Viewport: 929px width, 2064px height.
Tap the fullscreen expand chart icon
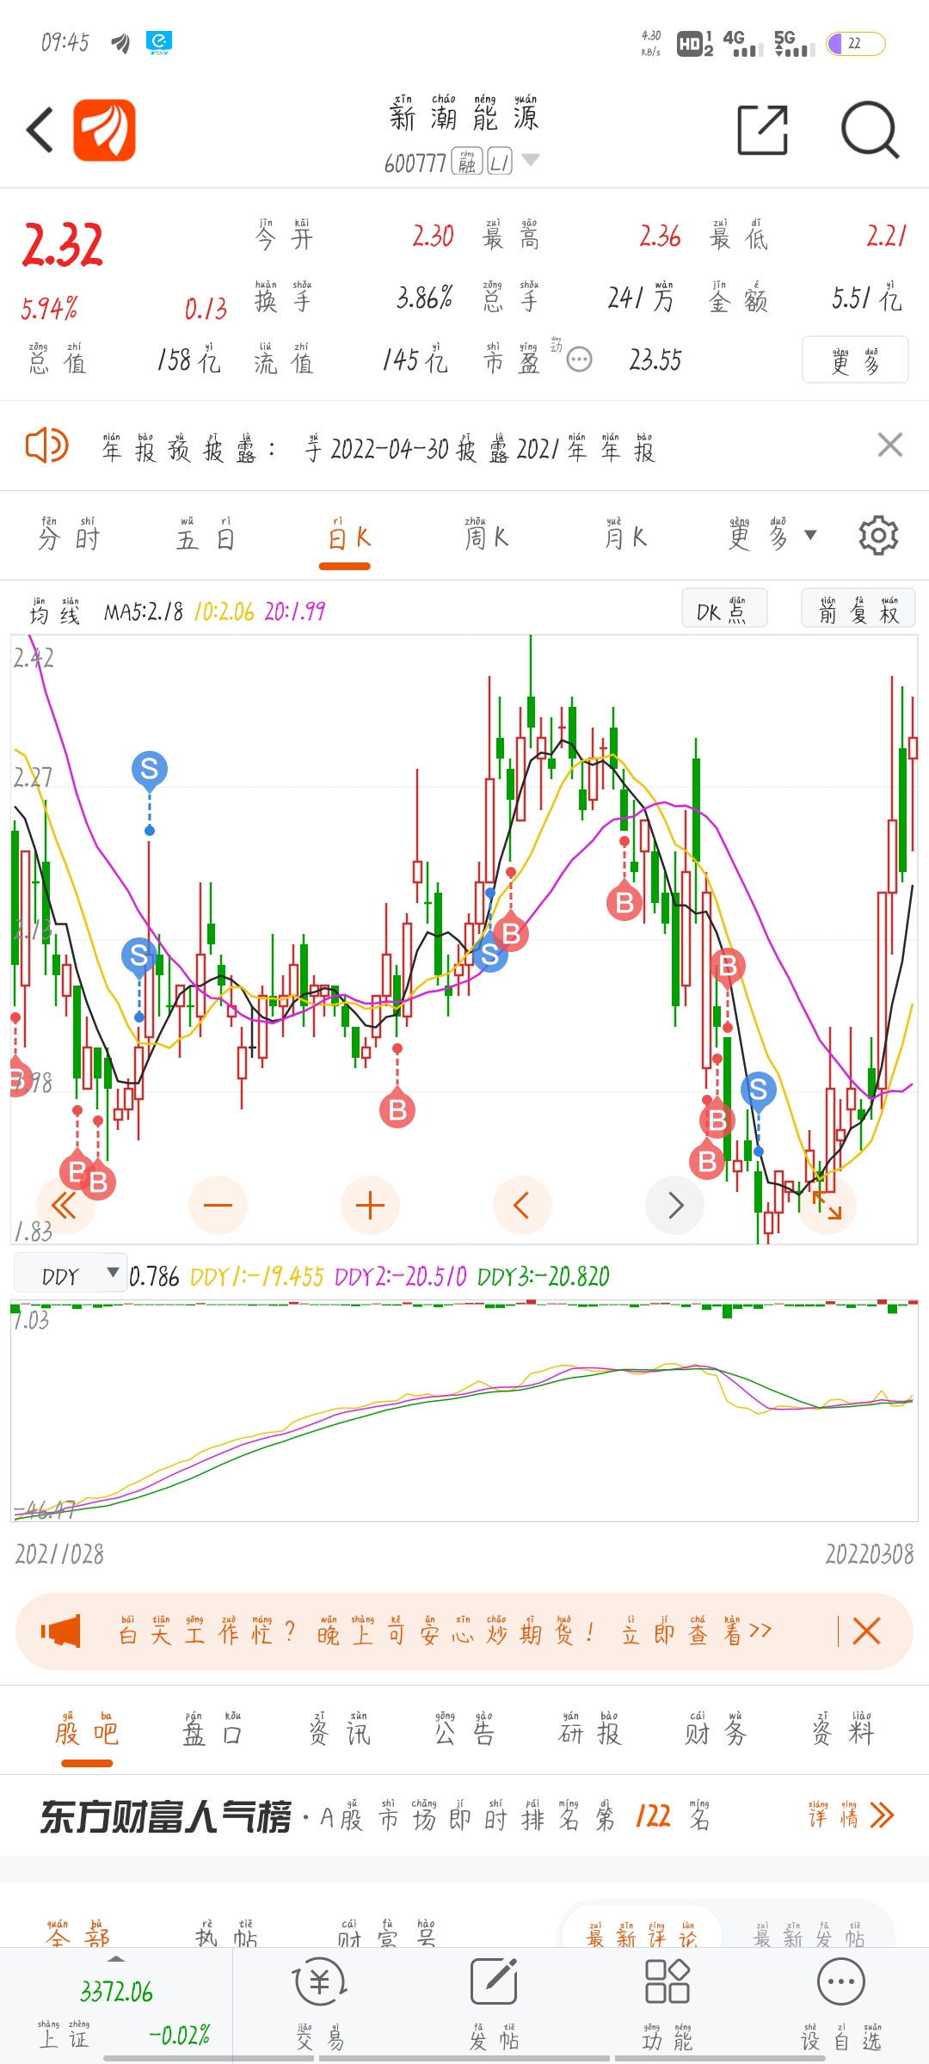[827, 1205]
